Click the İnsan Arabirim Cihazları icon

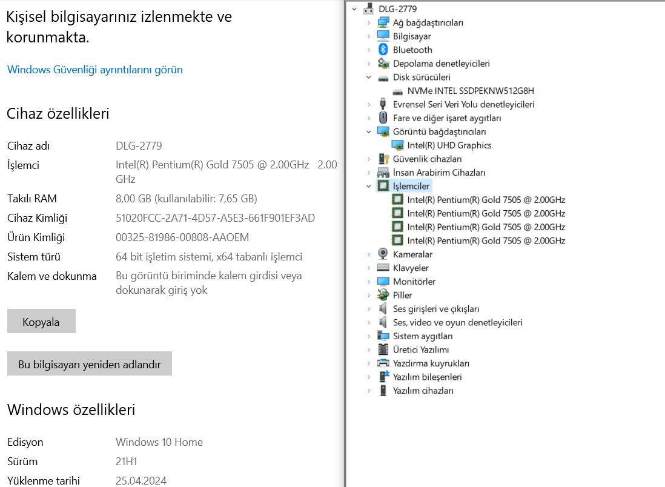tap(383, 172)
